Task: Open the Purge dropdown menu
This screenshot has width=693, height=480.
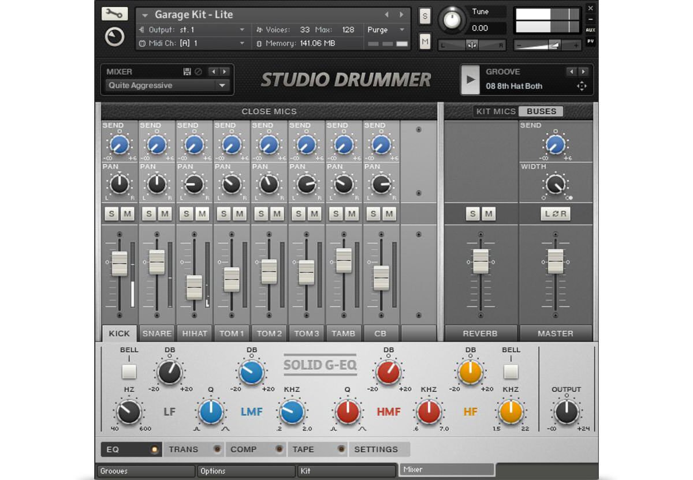Action: point(387,29)
